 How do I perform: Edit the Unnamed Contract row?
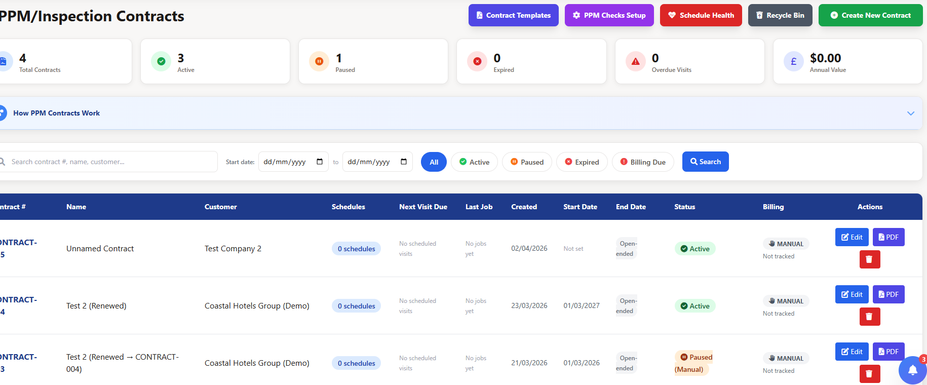852,237
